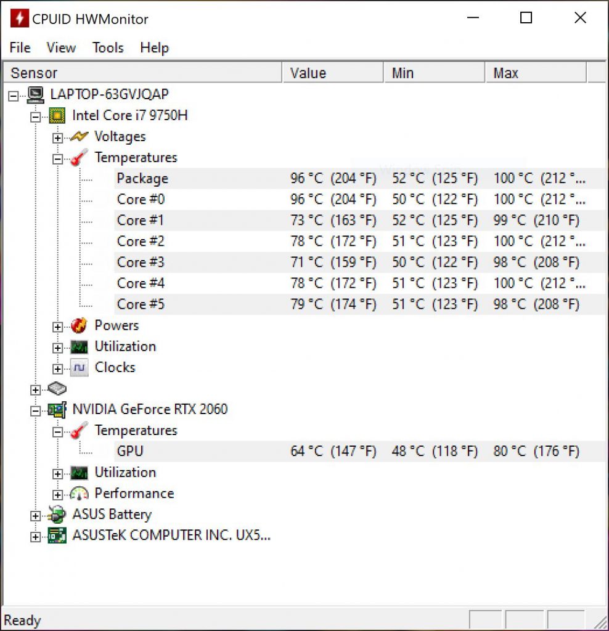
Task: Select the Core #3 row
Action: (360, 262)
